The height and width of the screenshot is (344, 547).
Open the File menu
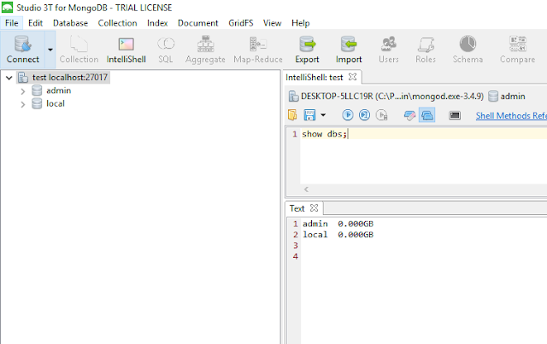tap(11, 23)
